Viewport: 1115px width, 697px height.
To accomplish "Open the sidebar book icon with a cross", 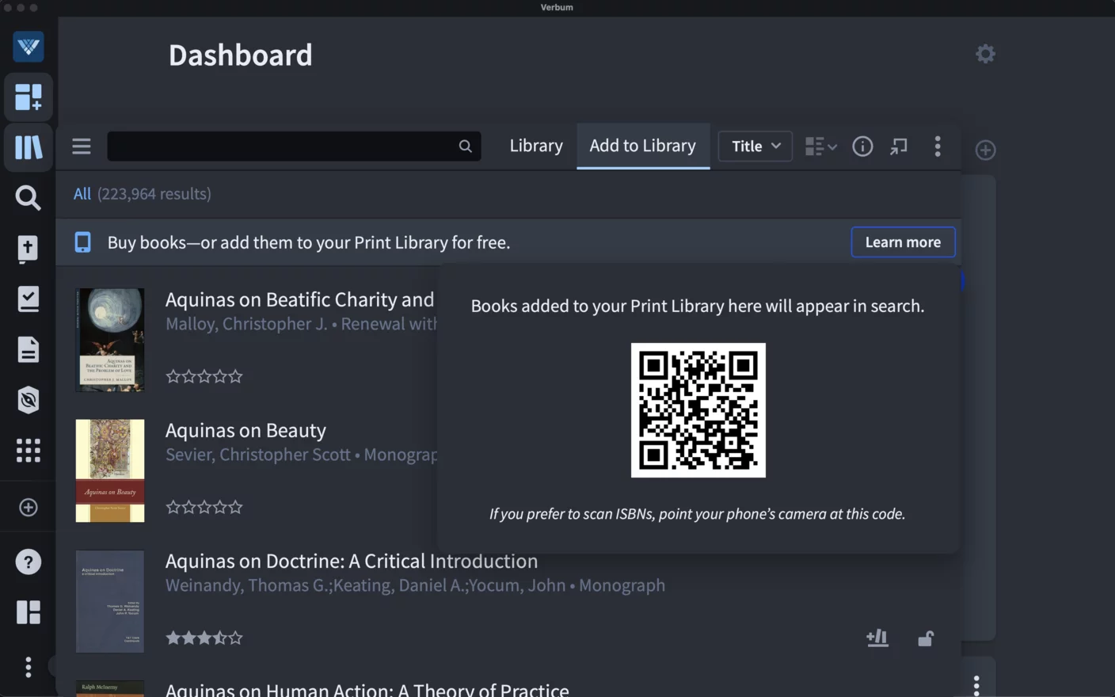I will tap(28, 249).
